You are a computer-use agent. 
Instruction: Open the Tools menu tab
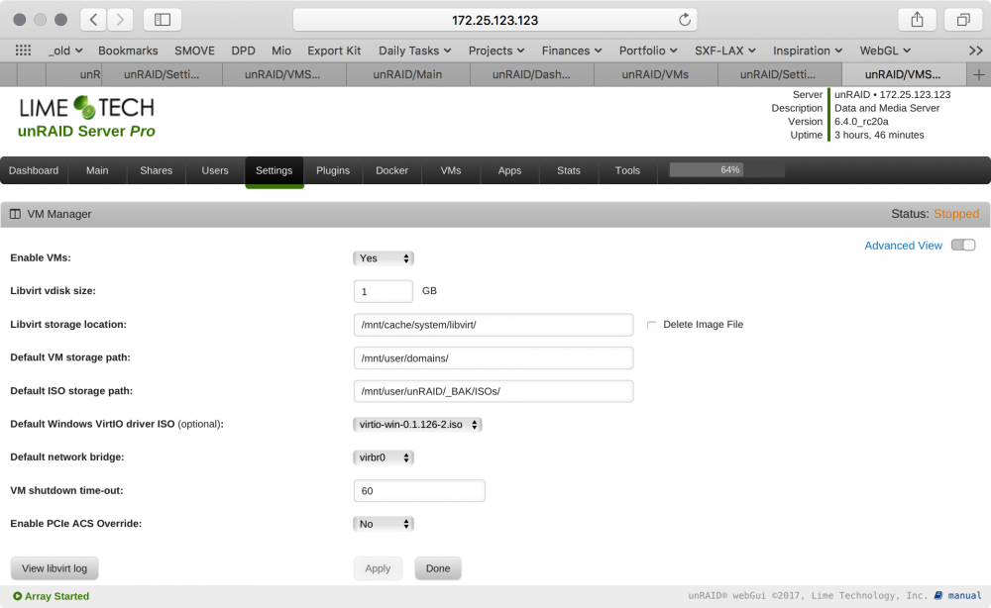(x=627, y=170)
